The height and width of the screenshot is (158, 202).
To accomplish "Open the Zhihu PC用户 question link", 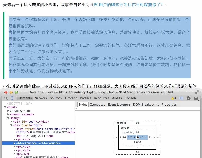I will point(128,5).
